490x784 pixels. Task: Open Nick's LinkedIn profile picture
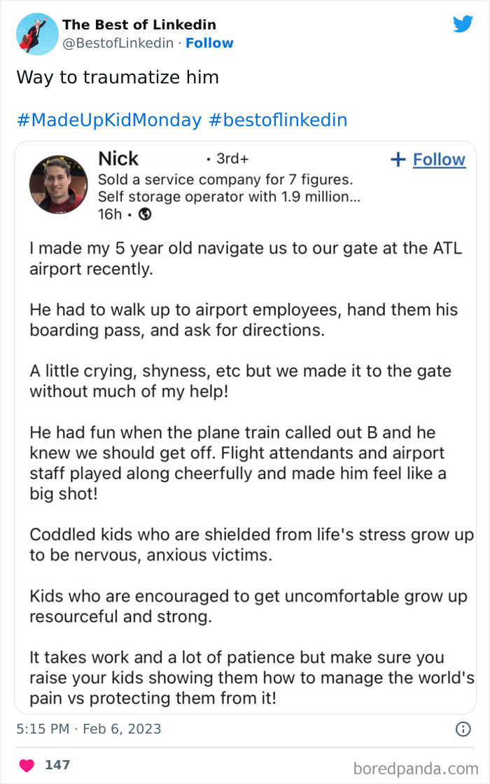click(x=59, y=184)
